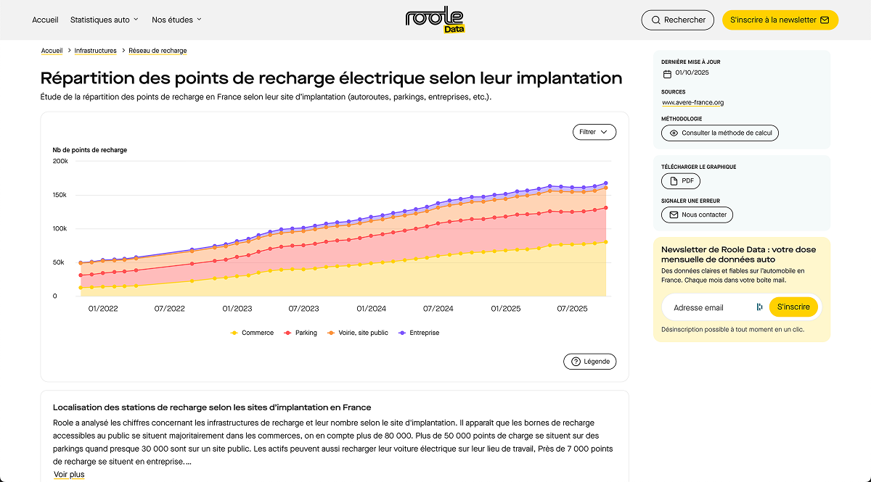Expand Nos études menu
Image resolution: width=871 pixels, height=482 pixels.
coord(176,20)
